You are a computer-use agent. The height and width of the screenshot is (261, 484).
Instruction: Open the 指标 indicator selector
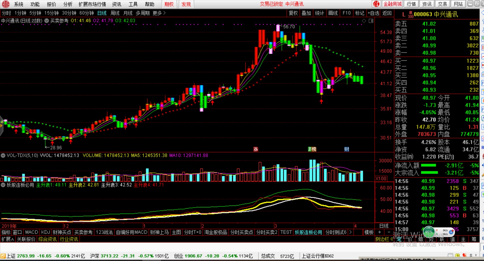pyautogui.click(x=6, y=232)
